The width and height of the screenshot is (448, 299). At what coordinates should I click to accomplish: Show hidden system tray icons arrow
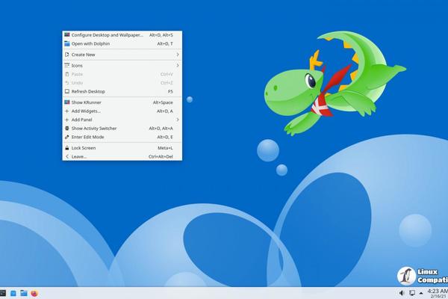pyautogui.click(x=421, y=293)
